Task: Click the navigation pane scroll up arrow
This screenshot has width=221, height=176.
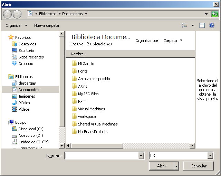Action: pyautogui.click(x=61, y=34)
